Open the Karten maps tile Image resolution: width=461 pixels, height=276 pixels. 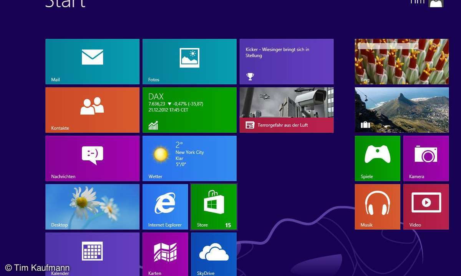(x=165, y=254)
